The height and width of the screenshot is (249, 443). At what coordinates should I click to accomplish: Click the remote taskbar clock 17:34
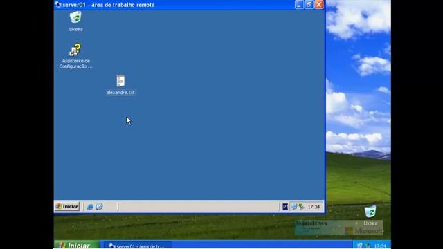tap(314, 207)
